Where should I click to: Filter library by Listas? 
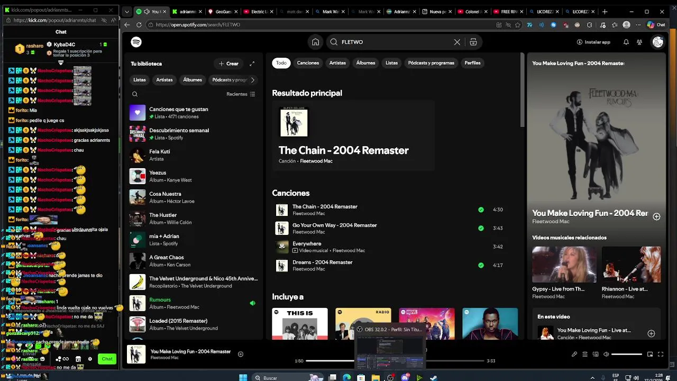[140, 80]
